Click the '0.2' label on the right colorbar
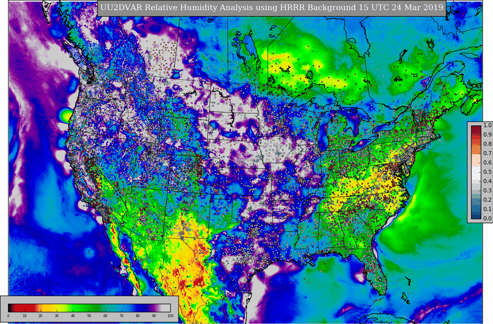Viewport: 493px width, 324px height. pos(487,200)
